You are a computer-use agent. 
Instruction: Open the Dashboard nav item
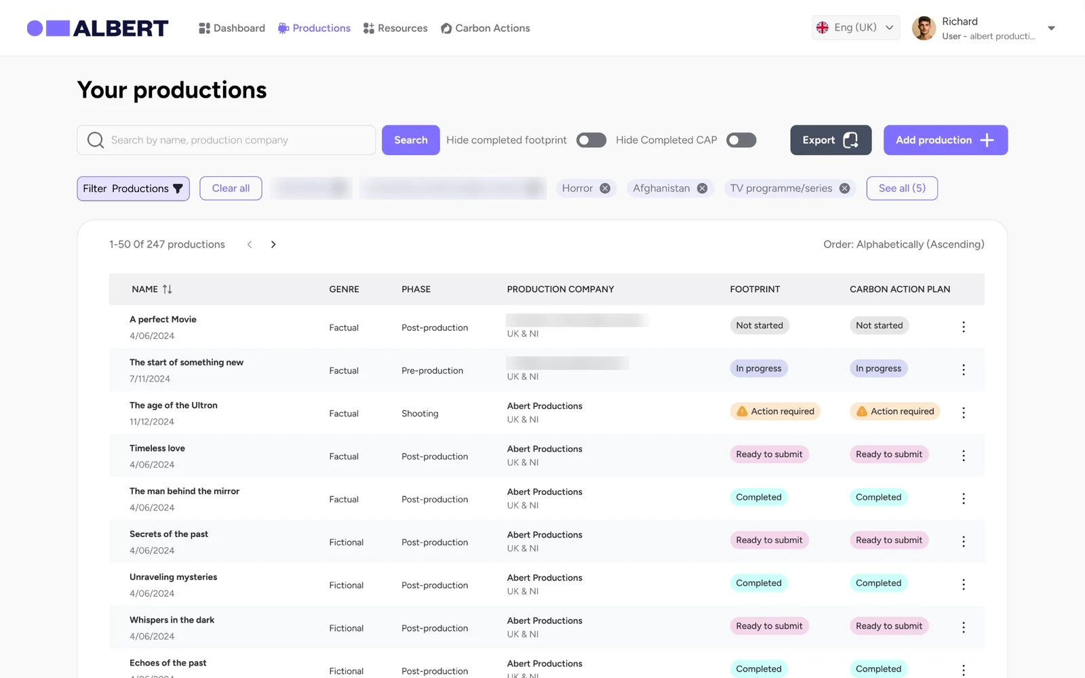[x=232, y=28]
